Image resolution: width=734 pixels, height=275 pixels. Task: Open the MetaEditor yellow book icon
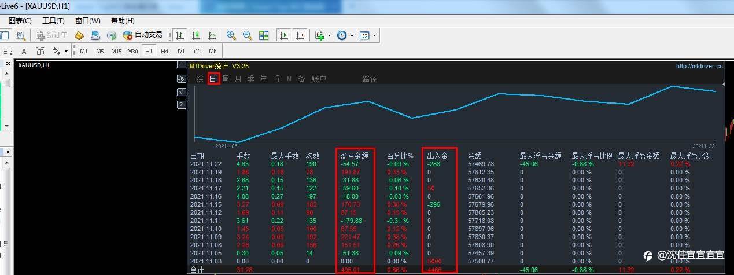point(79,35)
